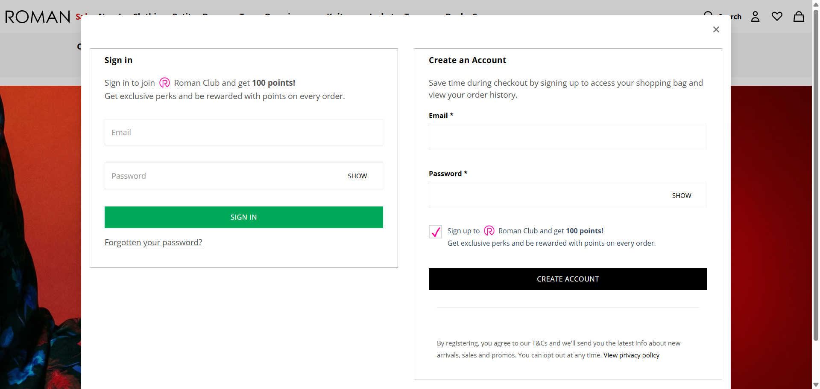Focus the Sign in Email field

pos(243,133)
